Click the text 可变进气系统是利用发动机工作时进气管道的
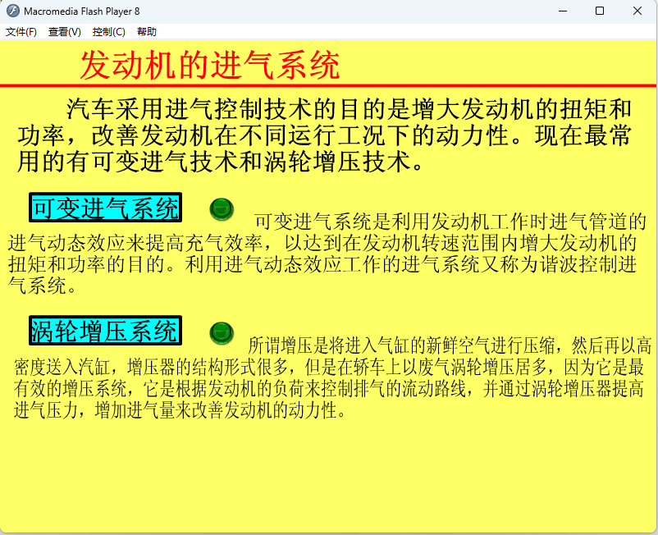 (450, 221)
